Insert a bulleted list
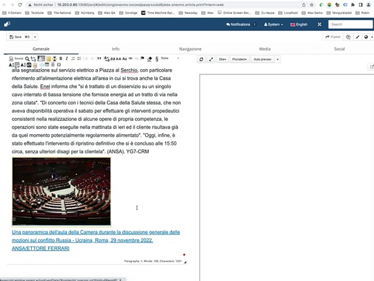Screen dimensions: 374x281 coord(79,59)
